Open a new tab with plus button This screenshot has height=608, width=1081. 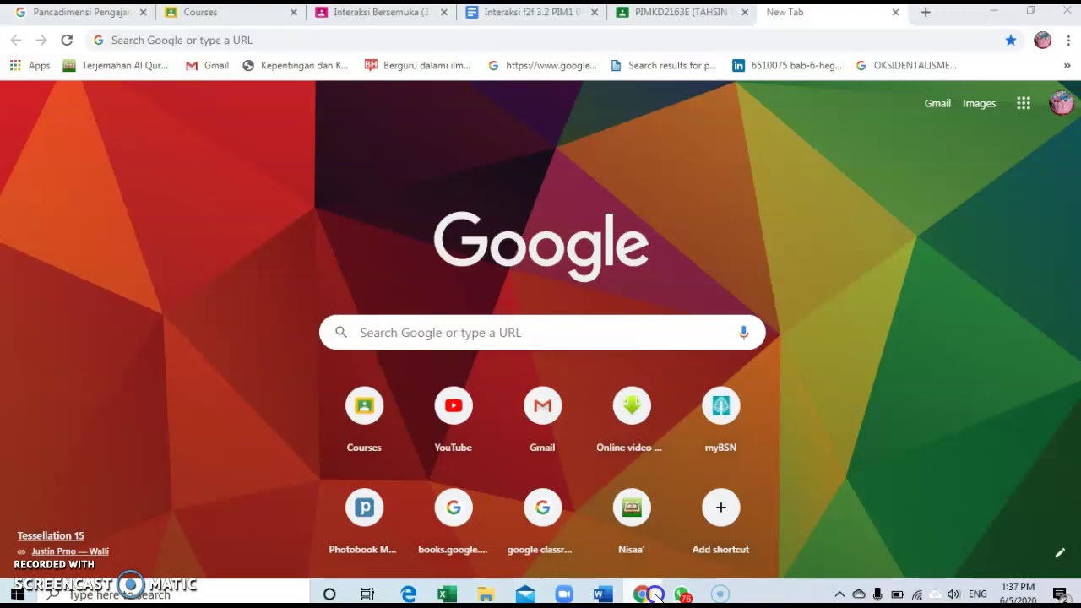pos(926,13)
